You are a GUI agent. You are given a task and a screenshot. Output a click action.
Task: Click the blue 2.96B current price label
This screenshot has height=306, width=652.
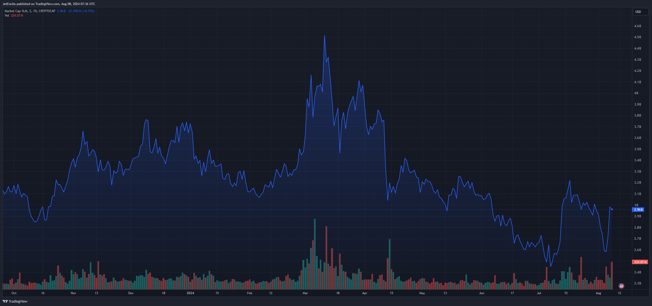pos(638,210)
